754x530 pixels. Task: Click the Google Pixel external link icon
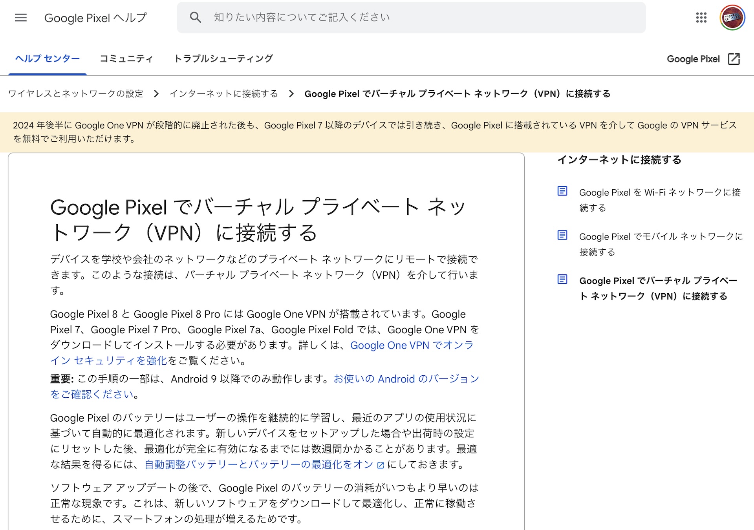[x=734, y=59]
